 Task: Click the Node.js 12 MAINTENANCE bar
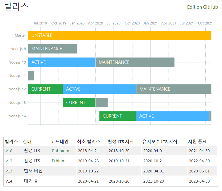tap(174, 89)
